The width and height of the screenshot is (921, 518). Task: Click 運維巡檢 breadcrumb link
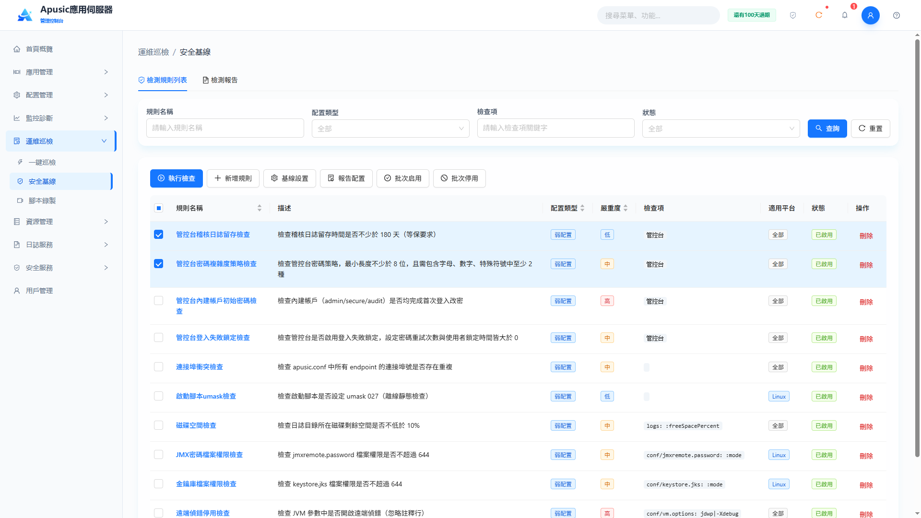(x=153, y=52)
